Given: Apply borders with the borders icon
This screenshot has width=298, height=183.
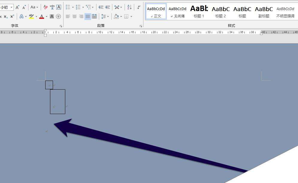Looking at the screenshot, I should [x=126, y=16].
